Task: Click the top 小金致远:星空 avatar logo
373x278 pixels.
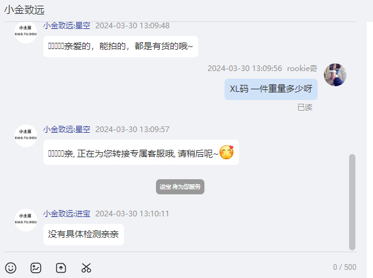Action: pyautogui.click(x=26, y=32)
